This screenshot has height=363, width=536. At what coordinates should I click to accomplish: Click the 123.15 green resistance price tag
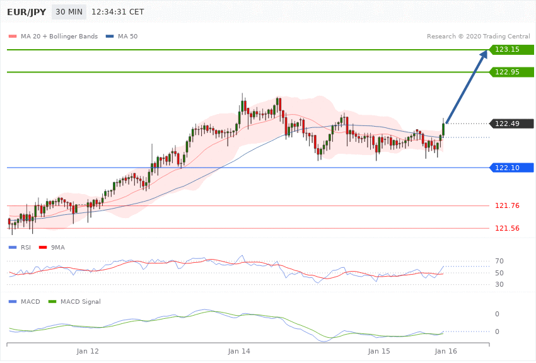(x=512, y=49)
